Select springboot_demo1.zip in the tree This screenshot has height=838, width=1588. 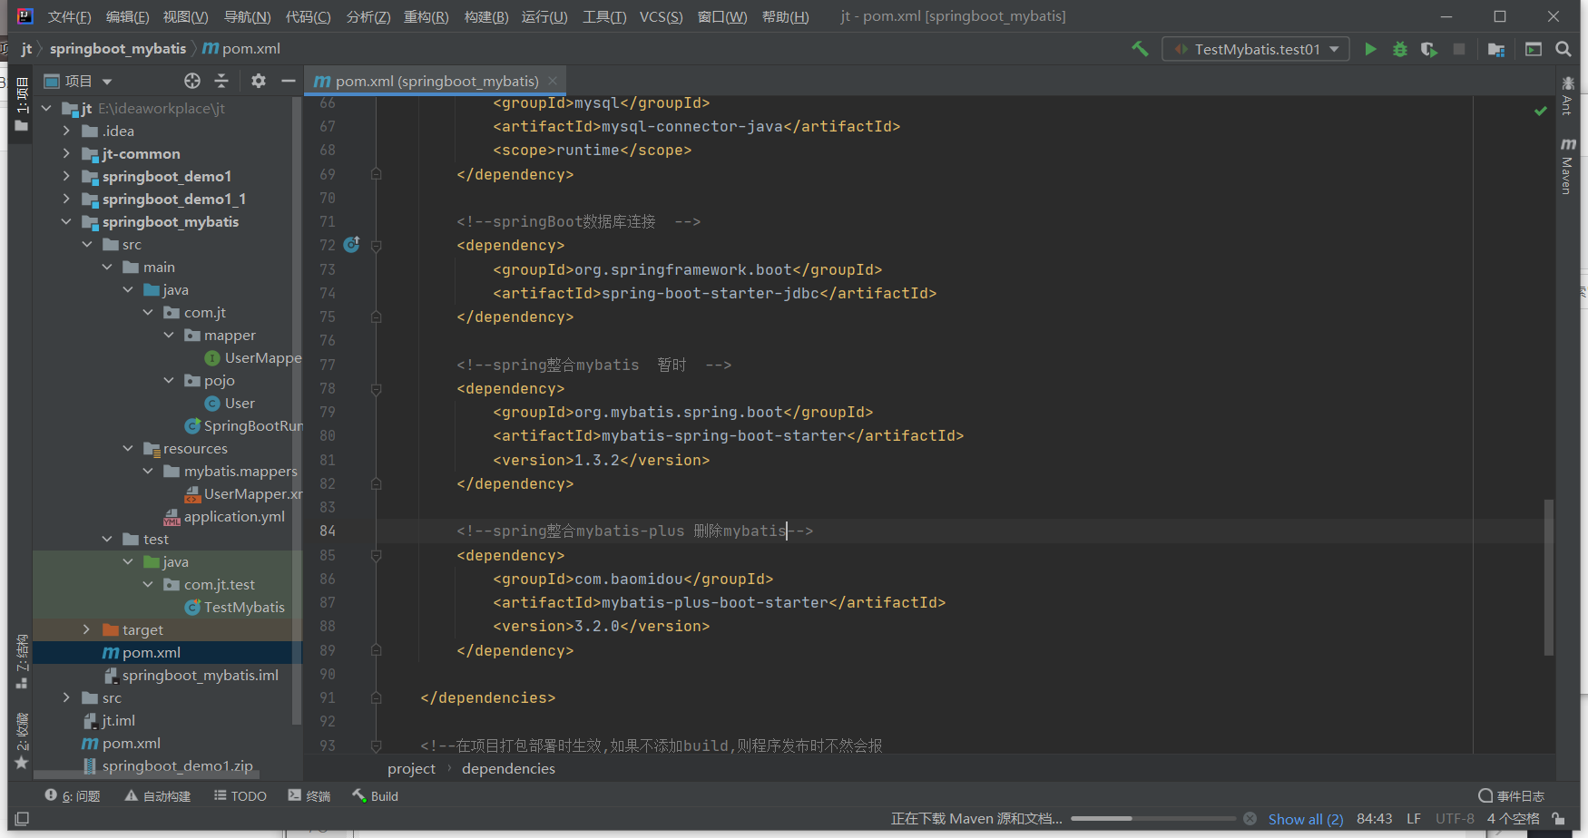pos(177,765)
